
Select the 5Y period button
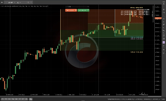point(23,99)
